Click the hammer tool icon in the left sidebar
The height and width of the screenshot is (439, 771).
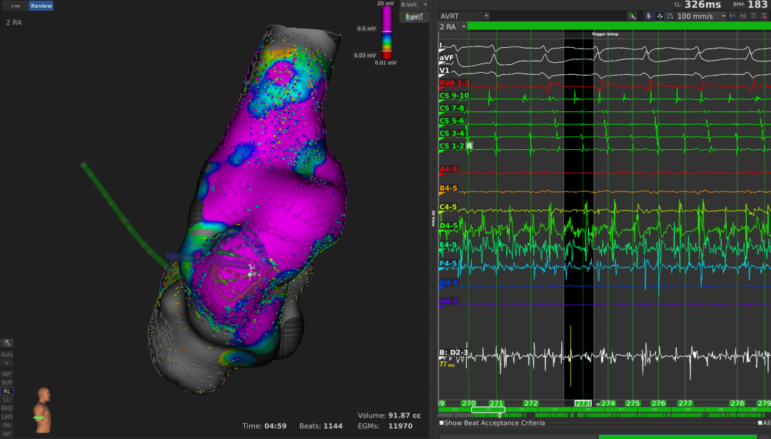(6, 343)
